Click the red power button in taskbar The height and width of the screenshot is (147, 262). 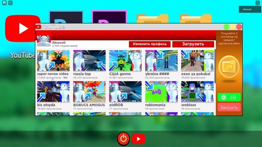pyautogui.click(x=124, y=139)
